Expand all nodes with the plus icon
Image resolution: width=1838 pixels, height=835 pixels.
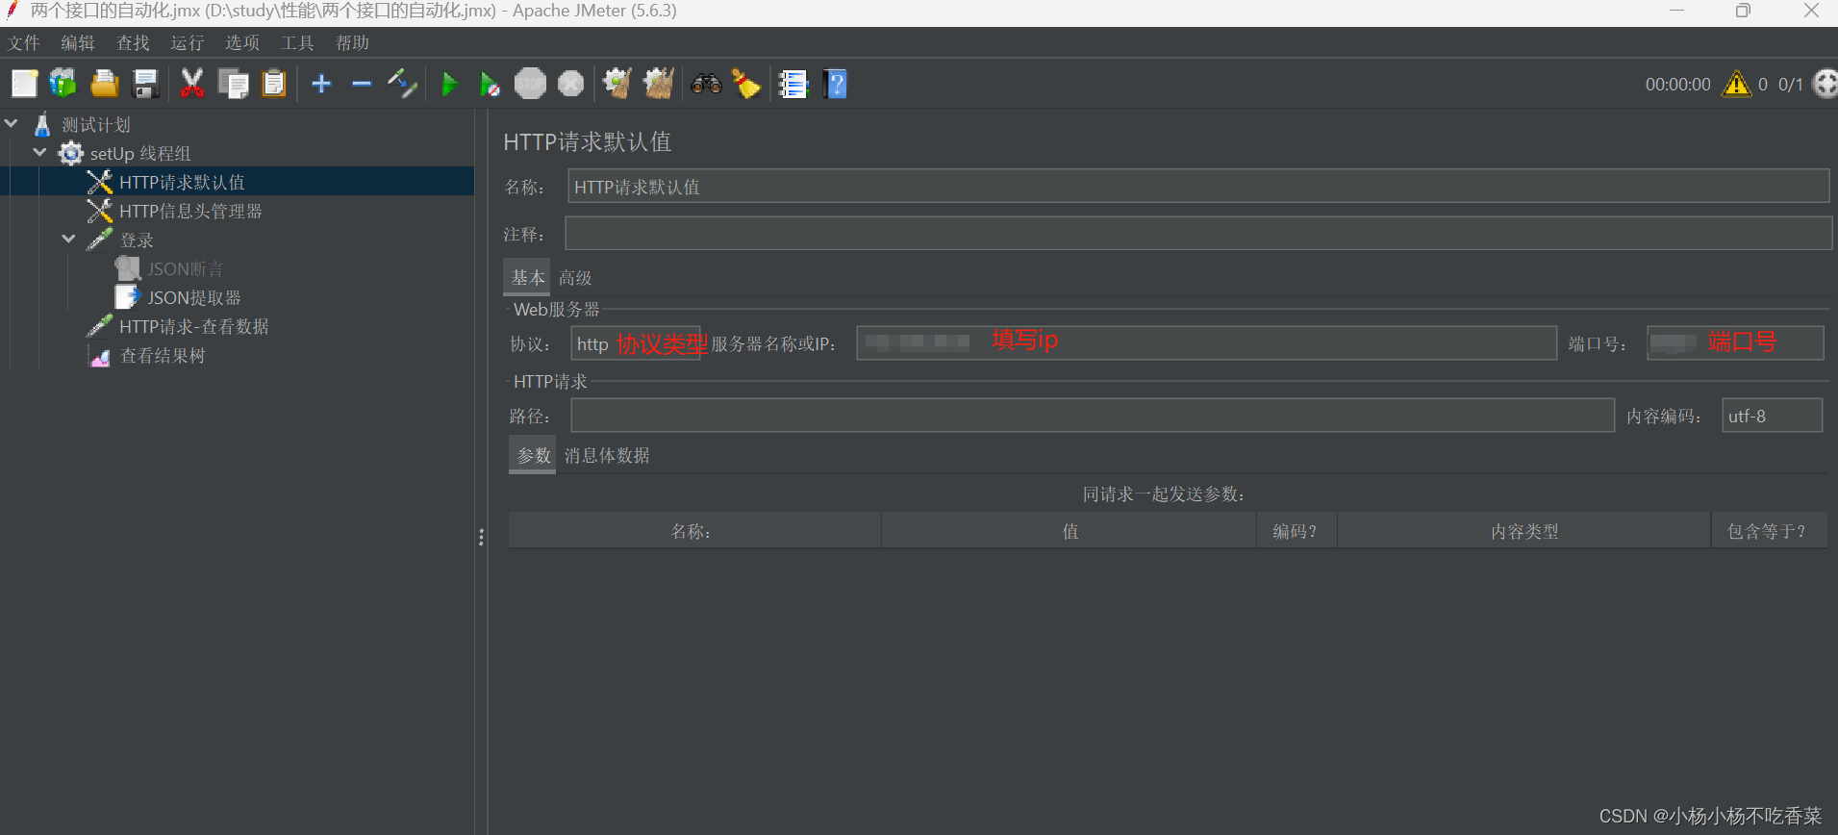click(x=321, y=84)
